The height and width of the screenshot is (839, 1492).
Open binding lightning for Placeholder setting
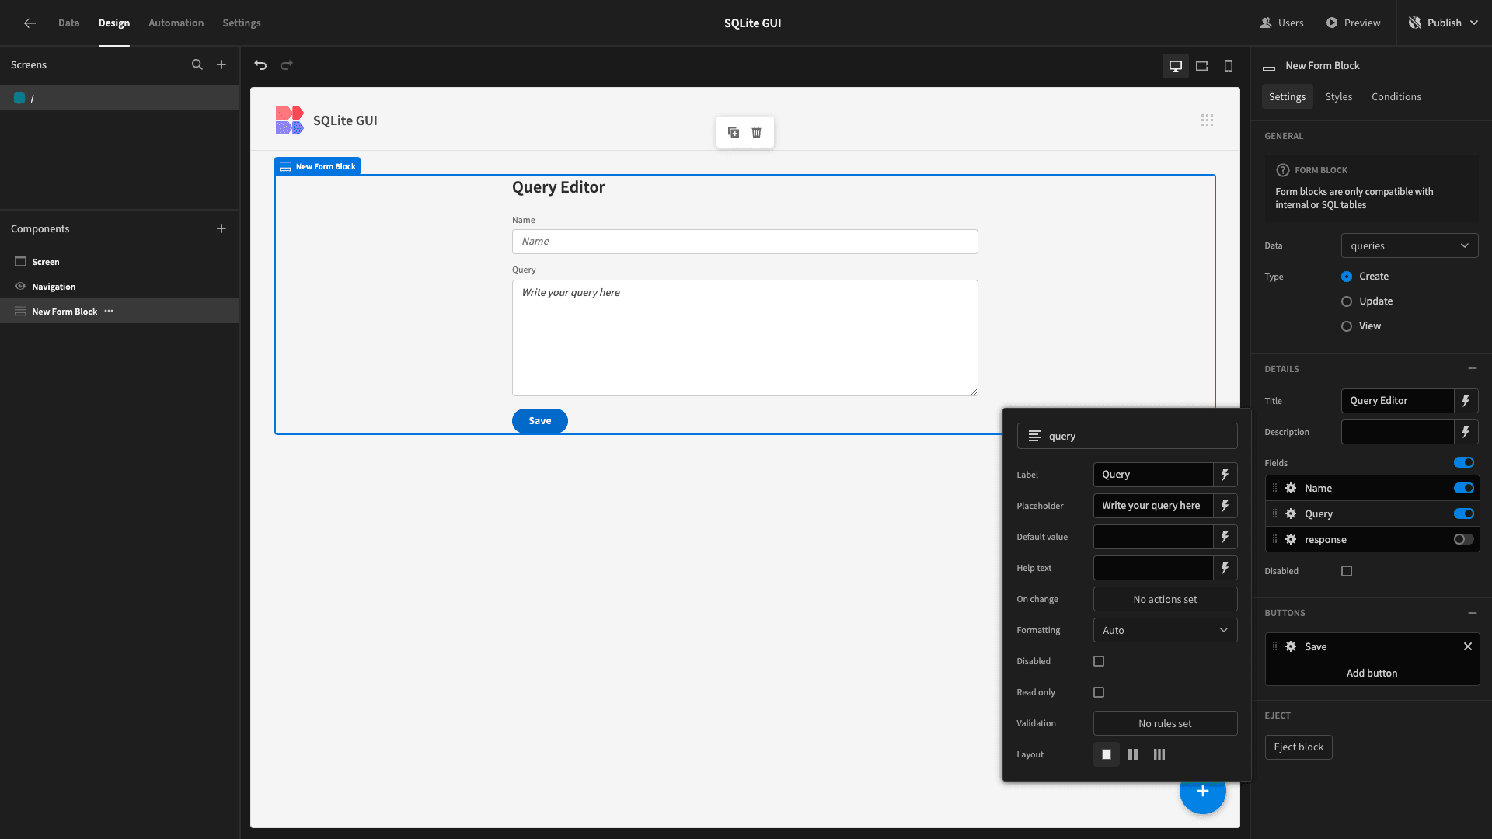(1225, 506)
